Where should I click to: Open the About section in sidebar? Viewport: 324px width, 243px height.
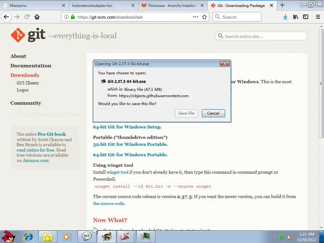tap(18, 56)
